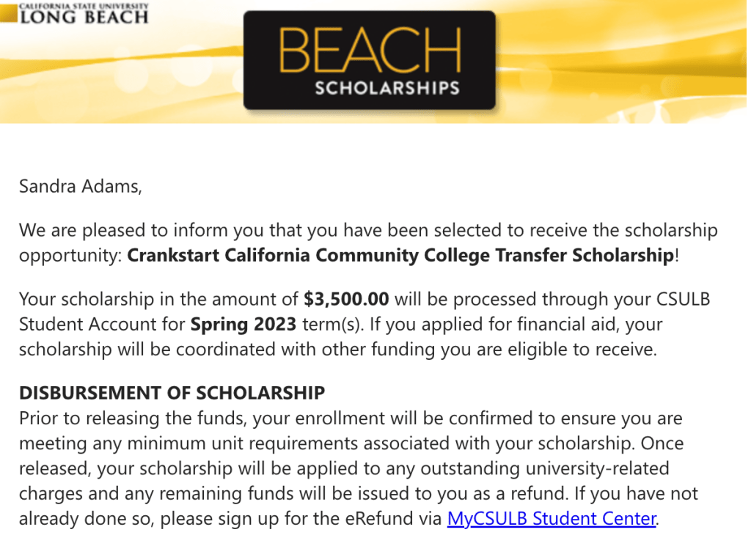Viewport: 751px width, 546px height.
Task: Click the SCHOLARSHIPS text in the banner
Action: (387, 89)
